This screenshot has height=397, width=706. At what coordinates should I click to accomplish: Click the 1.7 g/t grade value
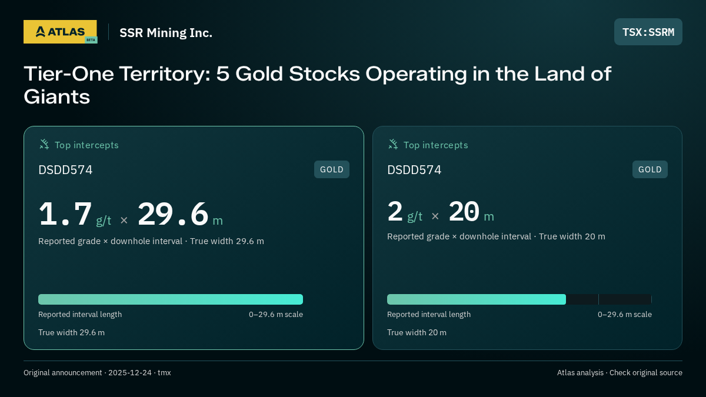[x=75, y=214]
